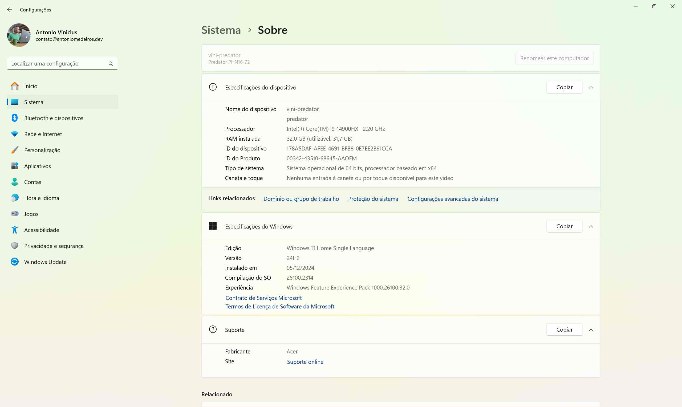Viewport: 682px width, 407px height.
Task: Collapse the Especificações do Windows section
Action: (x=591, y=226)
